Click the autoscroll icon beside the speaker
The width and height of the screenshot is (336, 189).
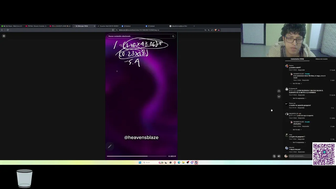point(274,156)
